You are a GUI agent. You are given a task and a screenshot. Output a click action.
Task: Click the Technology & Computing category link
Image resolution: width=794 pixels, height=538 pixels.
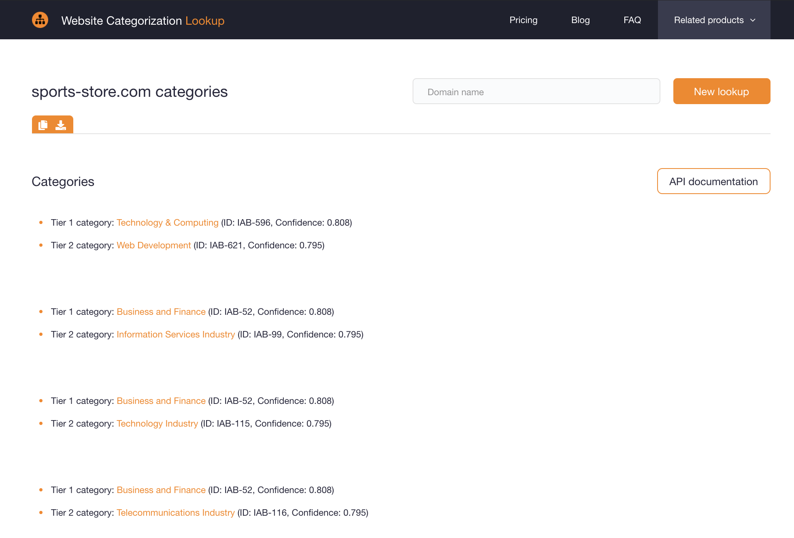coord(168,222)
